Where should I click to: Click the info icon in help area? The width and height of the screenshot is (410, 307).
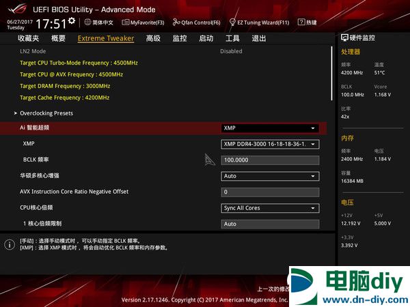coord(10,245)
